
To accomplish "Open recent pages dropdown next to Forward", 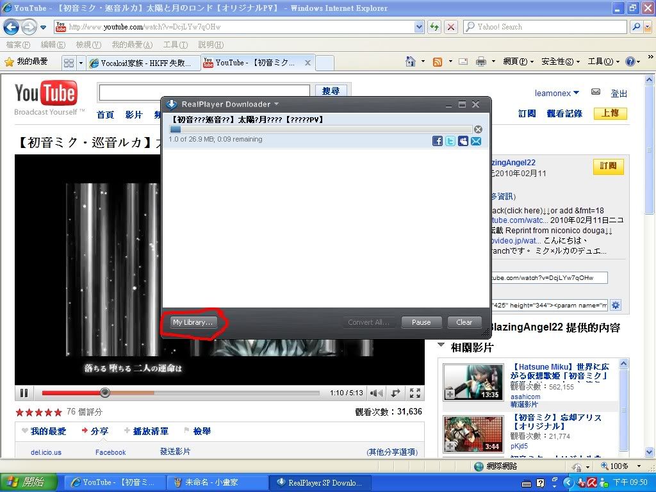I will click(43, 28).
